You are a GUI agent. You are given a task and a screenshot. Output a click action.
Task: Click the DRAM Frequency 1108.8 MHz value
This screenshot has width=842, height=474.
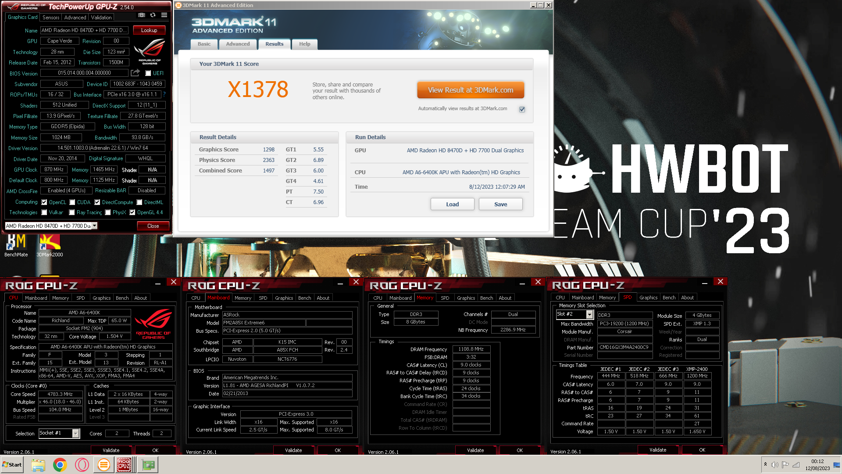point(471,349)
